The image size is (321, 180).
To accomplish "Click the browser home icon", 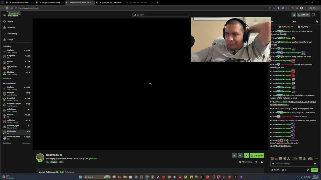I will pyautogui.click(x=12, y=8).
